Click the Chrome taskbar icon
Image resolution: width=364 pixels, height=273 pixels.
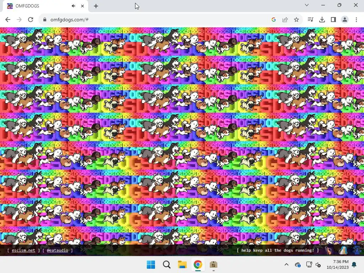(198, 264)
